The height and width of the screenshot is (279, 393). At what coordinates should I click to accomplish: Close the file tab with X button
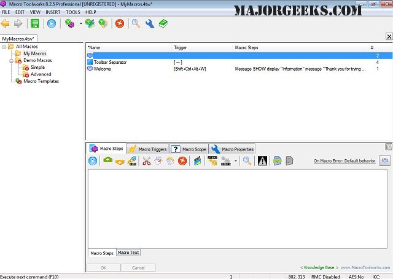[389, 37]
